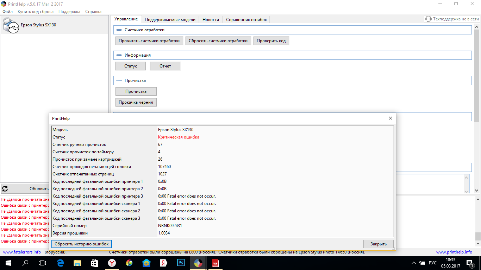Click Сбросить счетчики отработки button
The height and width of the screenshot is (270, 481).
point(218,41)
